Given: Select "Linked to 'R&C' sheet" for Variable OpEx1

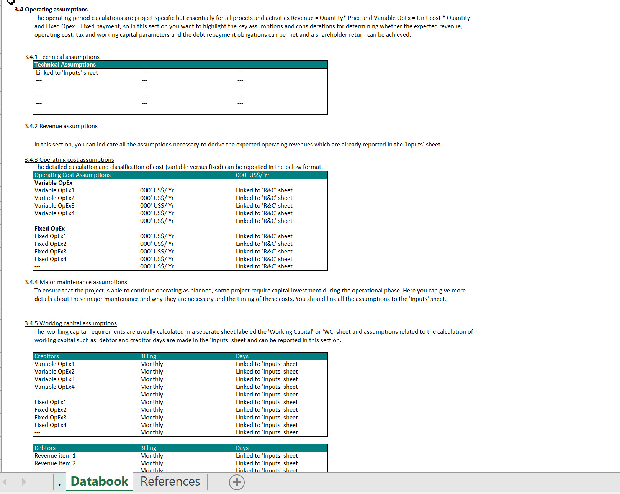Looking at the screenshot, I should coord(264,190).
